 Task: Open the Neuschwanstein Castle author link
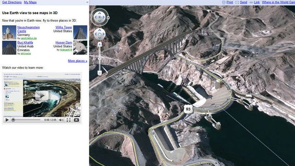(x=29, y=38)
